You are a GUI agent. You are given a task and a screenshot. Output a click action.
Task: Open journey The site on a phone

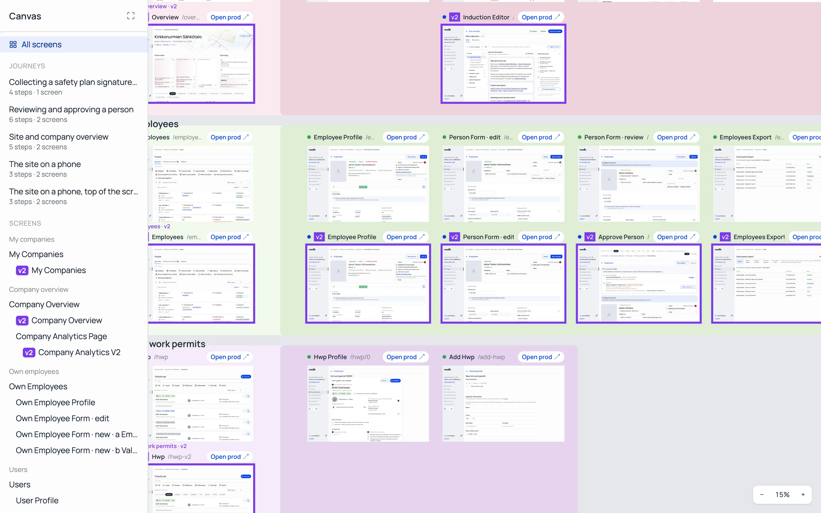point(74,169)
